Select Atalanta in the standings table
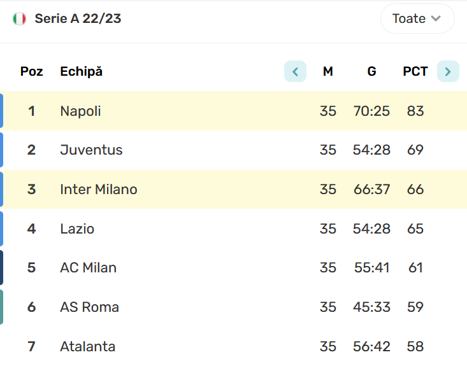The image size is (467, 371). point(87,346)
